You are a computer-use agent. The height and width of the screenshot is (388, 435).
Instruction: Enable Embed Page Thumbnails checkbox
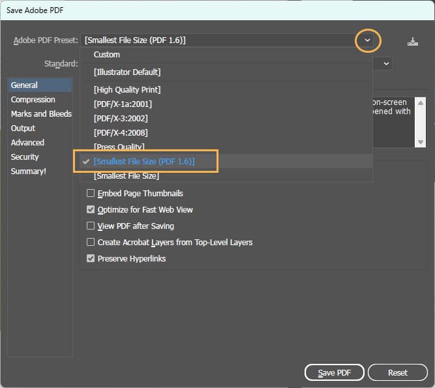(x=91, y=194)
